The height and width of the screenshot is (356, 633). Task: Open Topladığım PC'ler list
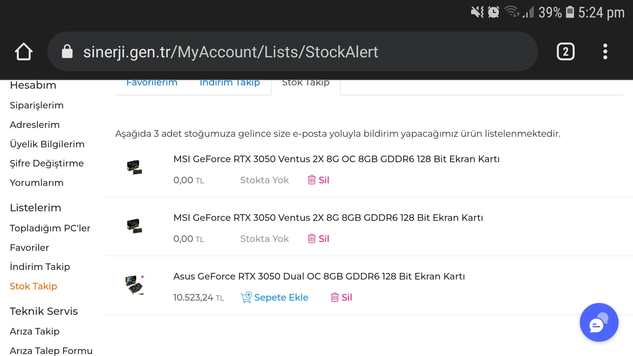coord(50,228)
